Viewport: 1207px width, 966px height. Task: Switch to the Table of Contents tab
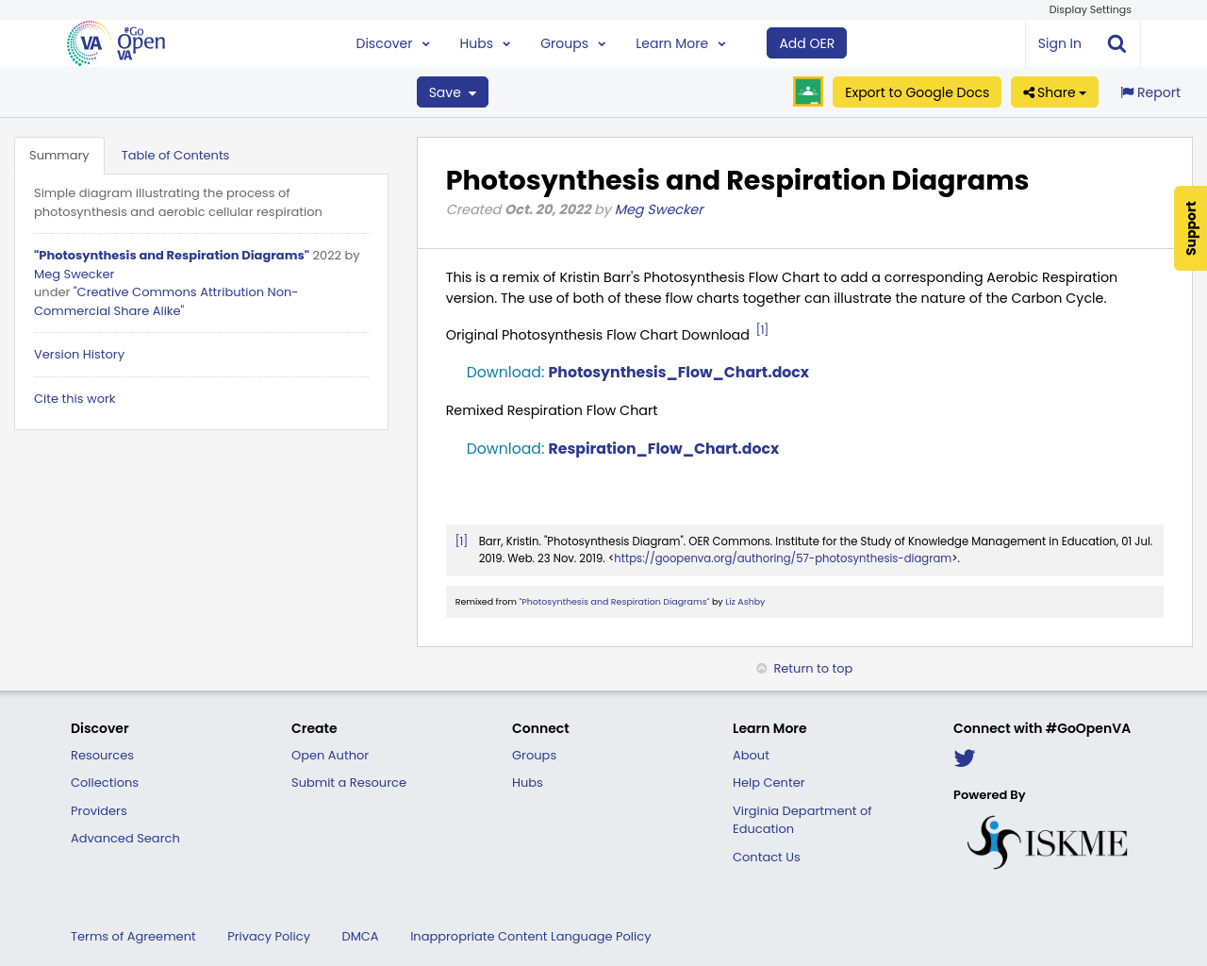(x=175, y=154)
